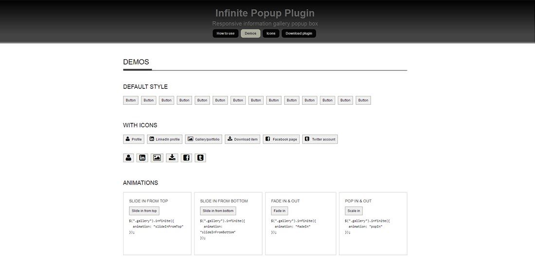Click the first Button in Default Style row
Screen dimensions: 535x267
coord(131,100)
